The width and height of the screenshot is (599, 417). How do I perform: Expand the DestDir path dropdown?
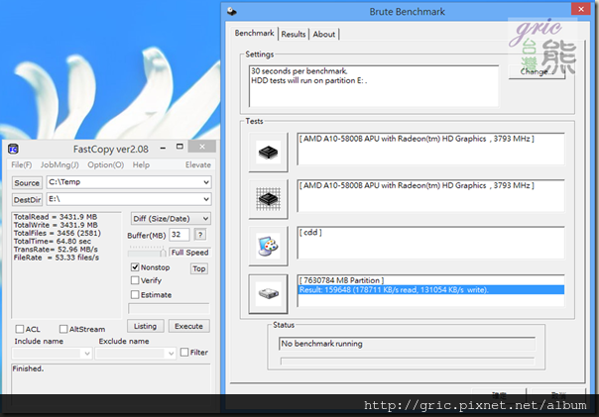pyautogui.click(x=206, y=199)
